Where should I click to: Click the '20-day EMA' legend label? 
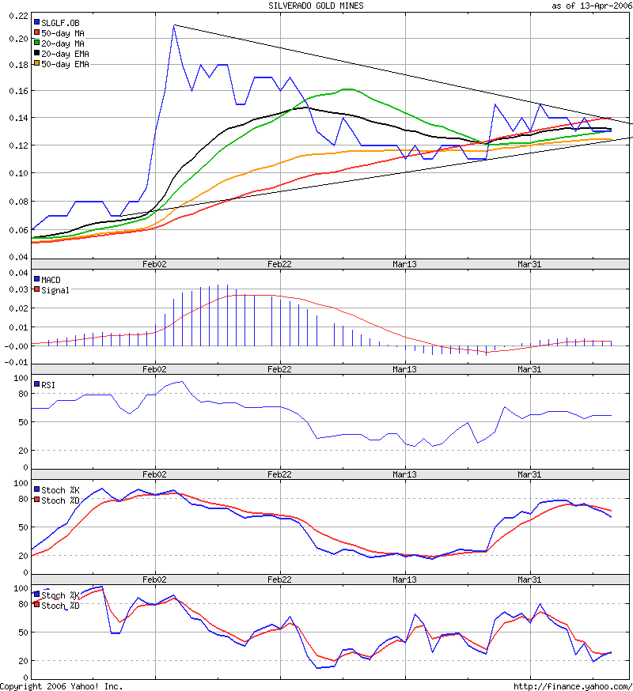pyautogui.click(x=66, y=53)
